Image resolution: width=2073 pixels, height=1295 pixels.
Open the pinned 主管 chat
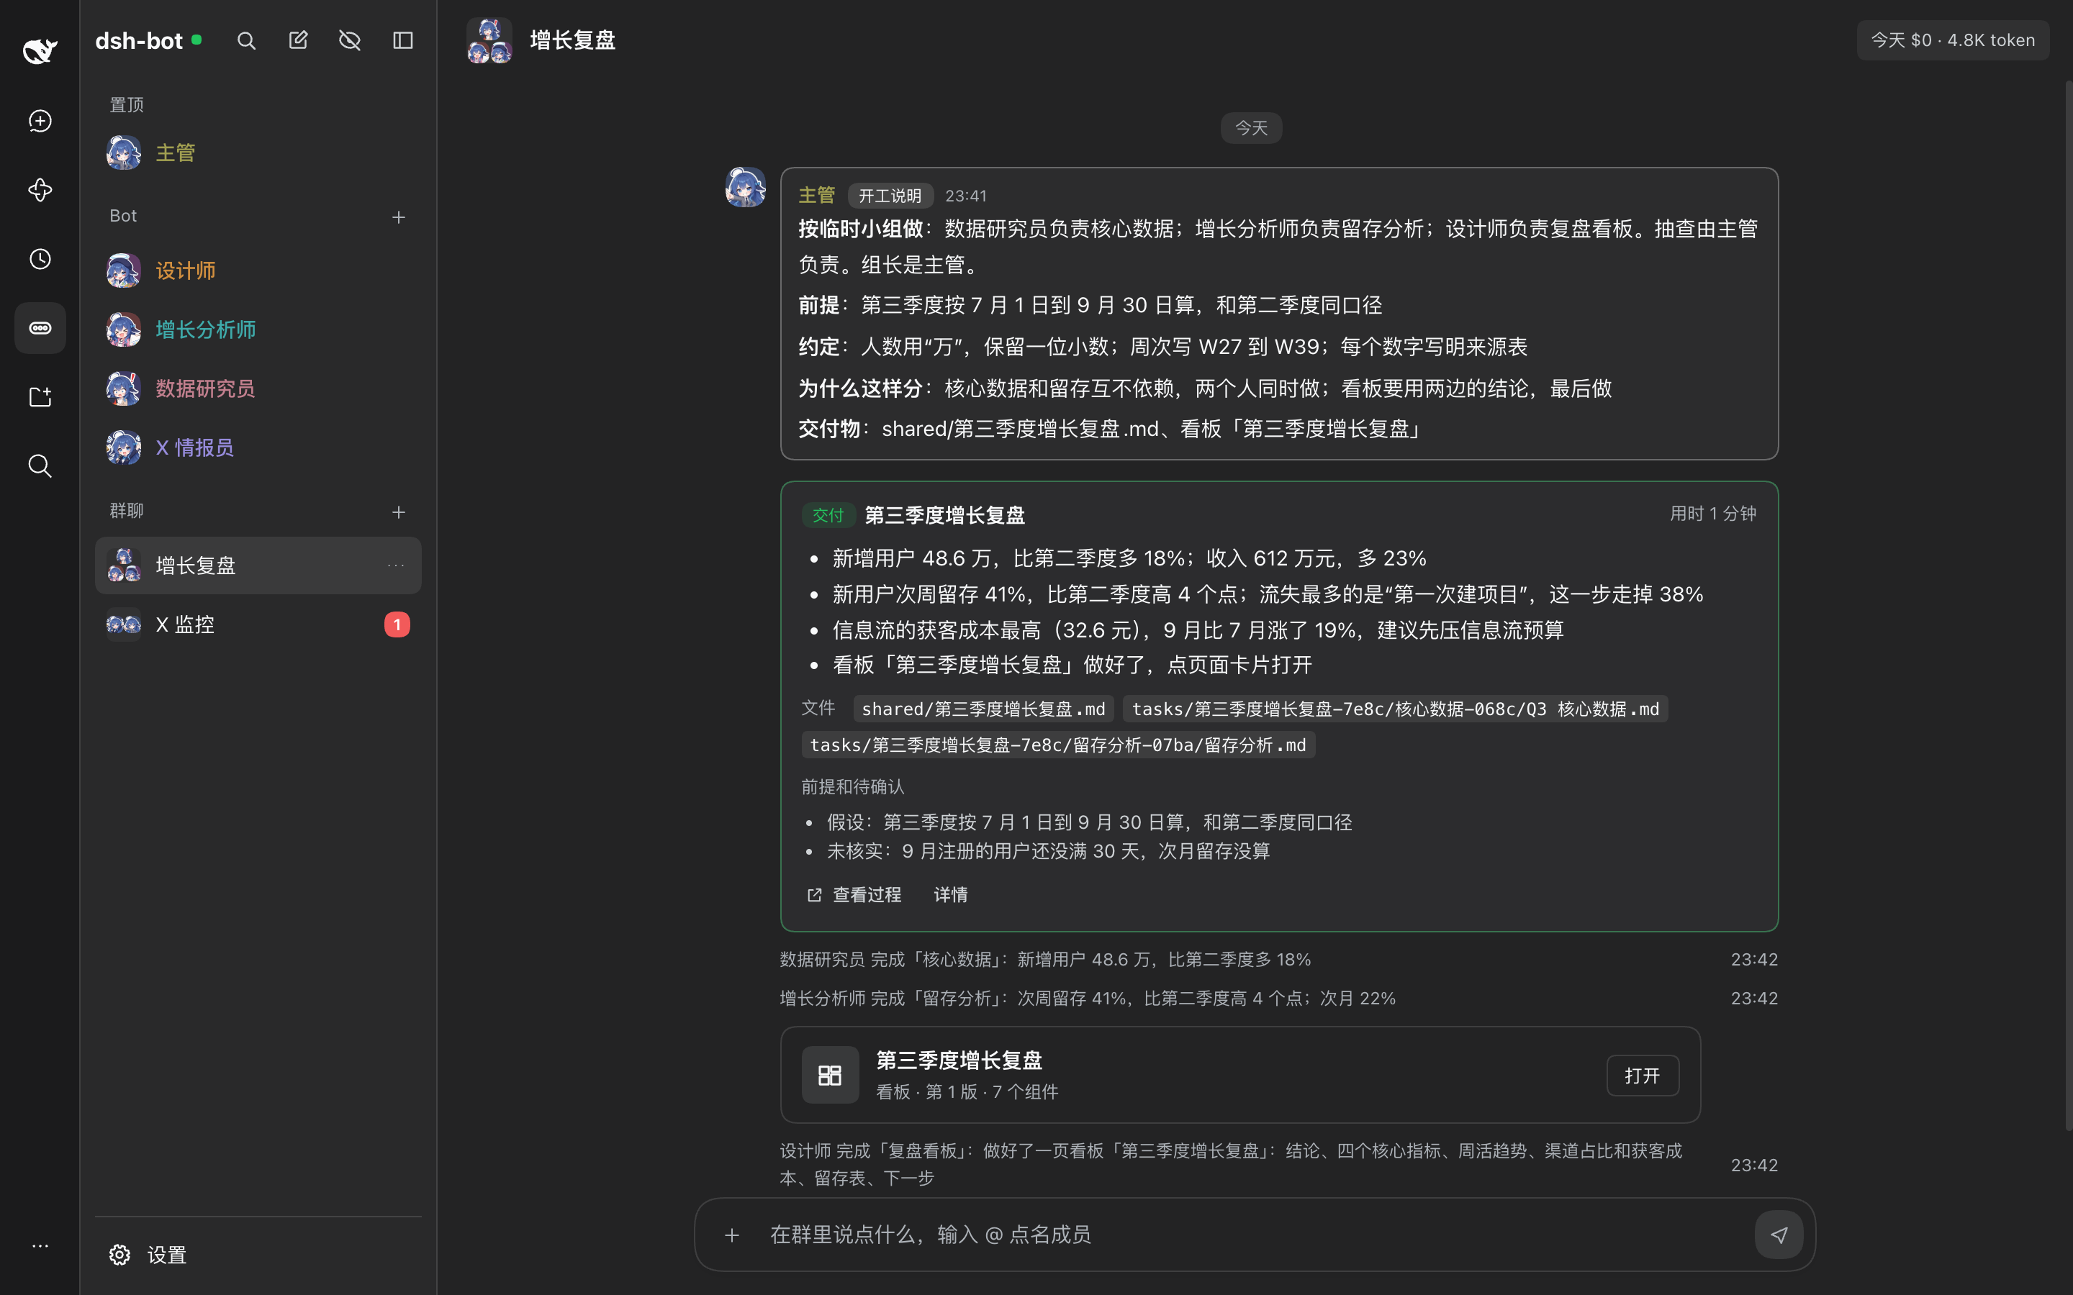tap(258, 153)
